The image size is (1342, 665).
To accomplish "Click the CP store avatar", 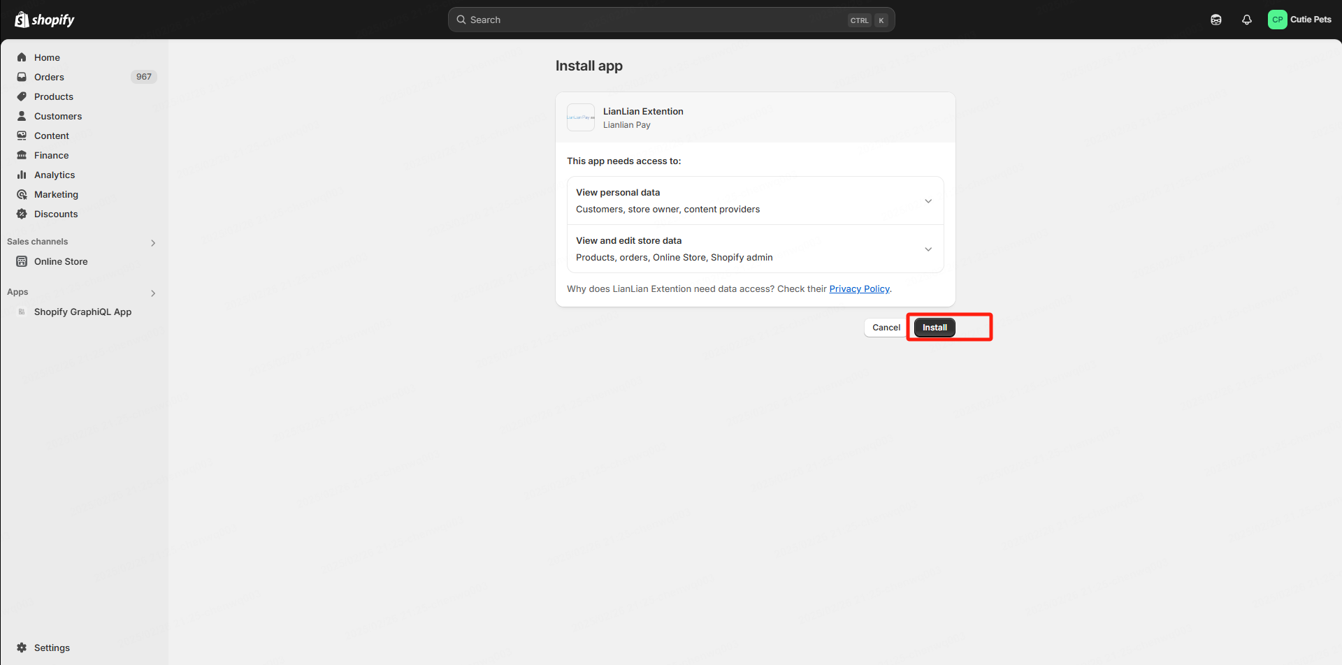I will [x=1278, y=20].
